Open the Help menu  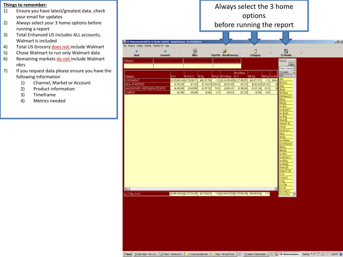(x=167, y=46)
